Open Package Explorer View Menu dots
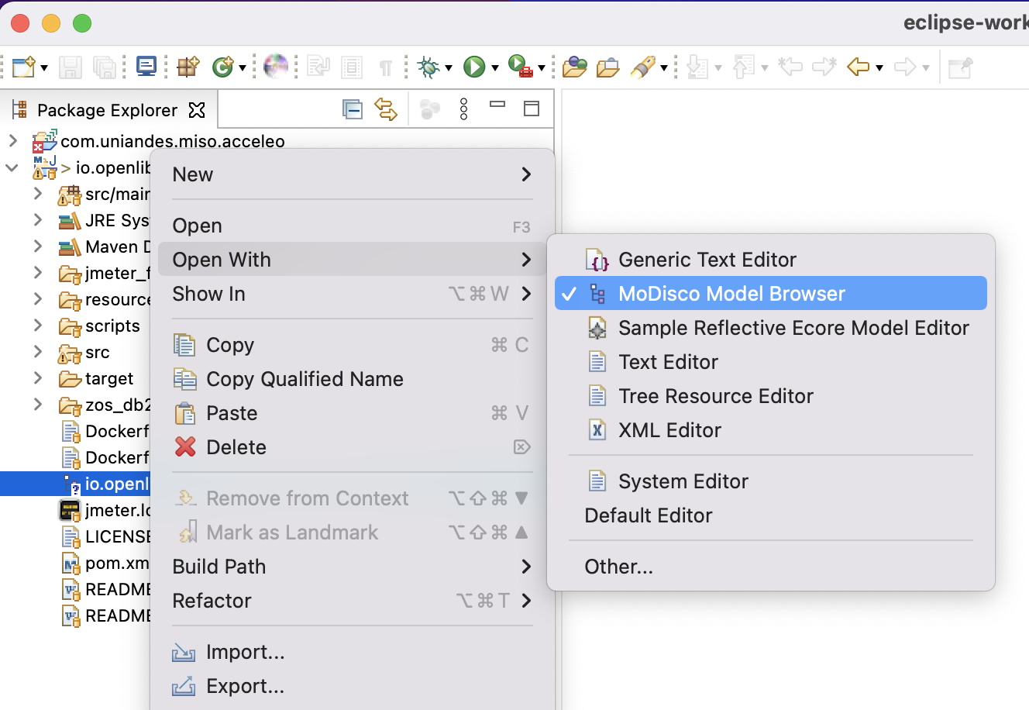This screenshot has height=710, width=1029. 464,109
